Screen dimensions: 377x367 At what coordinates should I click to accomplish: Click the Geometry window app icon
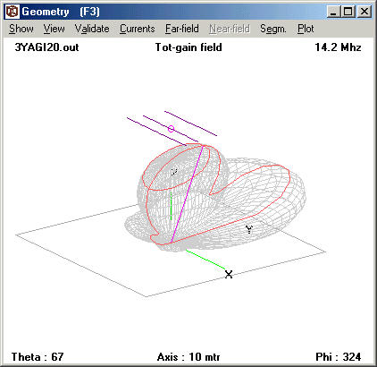tap(13, 12)
